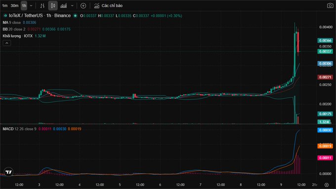Open chart settings gear icon
Image resolution: width=336 pixels, height=189 pixels.
(x=326, y=185)
